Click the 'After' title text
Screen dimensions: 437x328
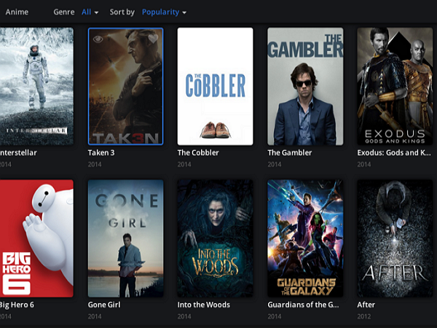366,305
